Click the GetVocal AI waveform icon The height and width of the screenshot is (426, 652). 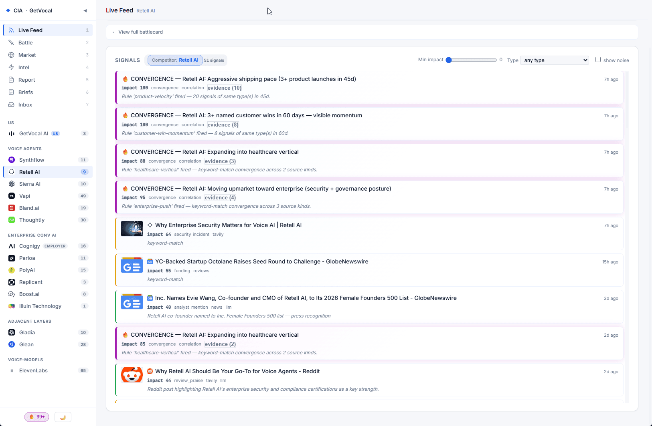click(12, 133)
